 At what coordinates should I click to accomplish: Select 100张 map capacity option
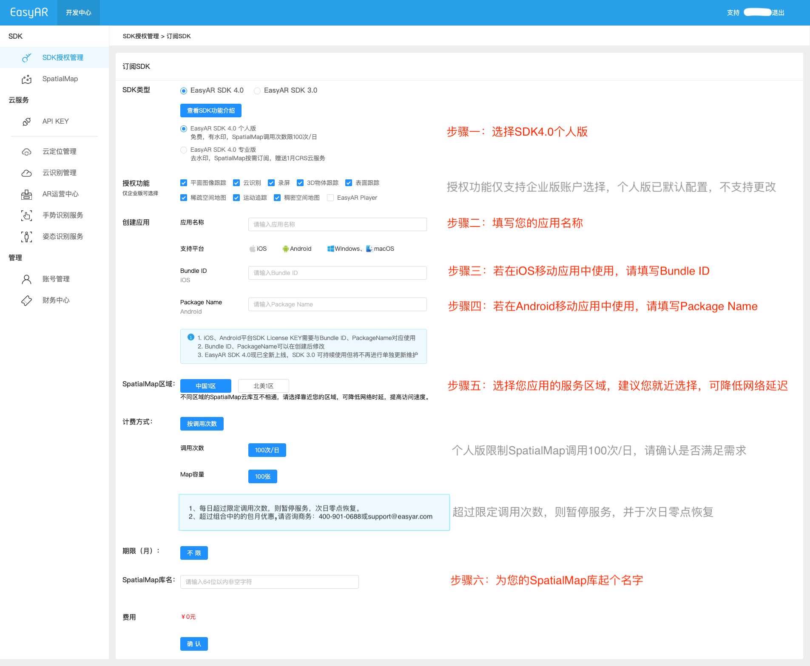coord(263,476)
